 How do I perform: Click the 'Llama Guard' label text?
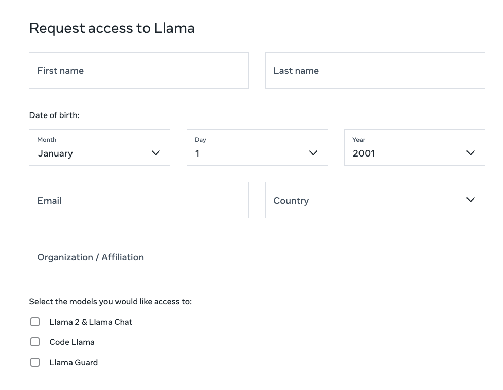74,362
